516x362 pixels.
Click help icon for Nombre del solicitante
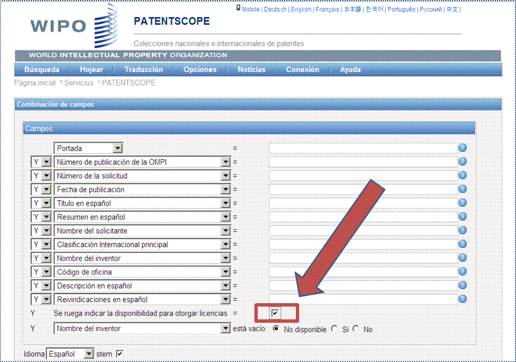(x=462, y=231)
